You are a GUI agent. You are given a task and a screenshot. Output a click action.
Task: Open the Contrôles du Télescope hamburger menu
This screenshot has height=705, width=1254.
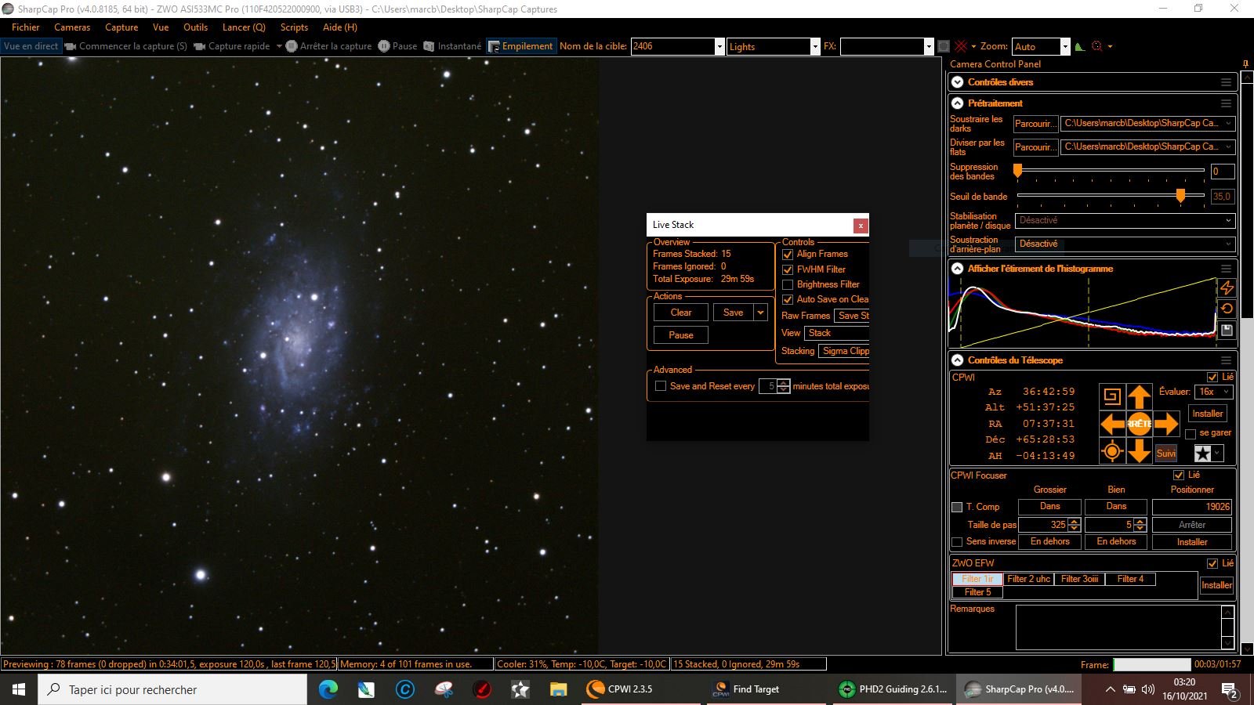(1226, 360)
